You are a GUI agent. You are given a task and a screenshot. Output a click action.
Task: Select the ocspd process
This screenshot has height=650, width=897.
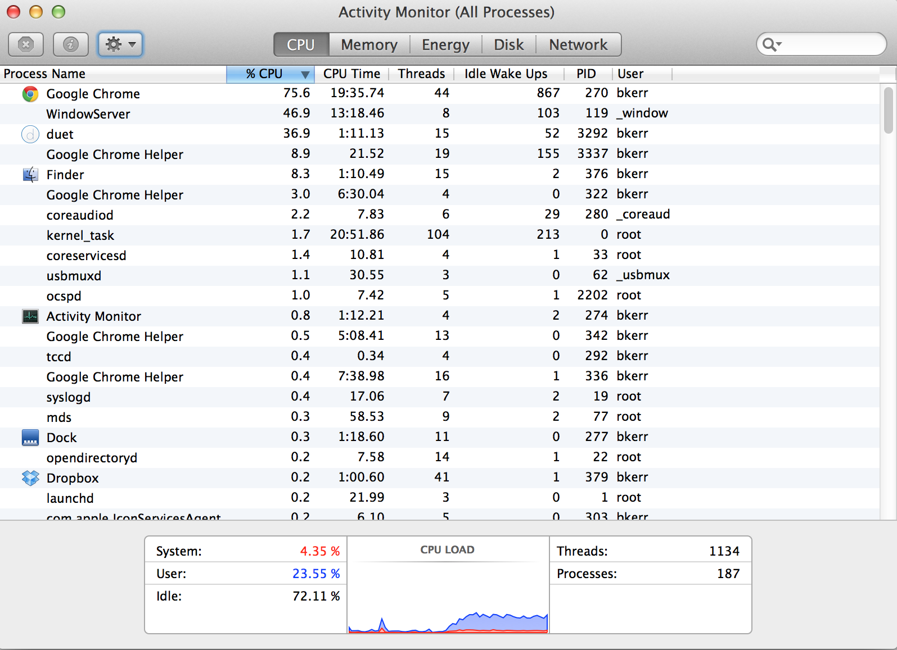pos(440,296)
